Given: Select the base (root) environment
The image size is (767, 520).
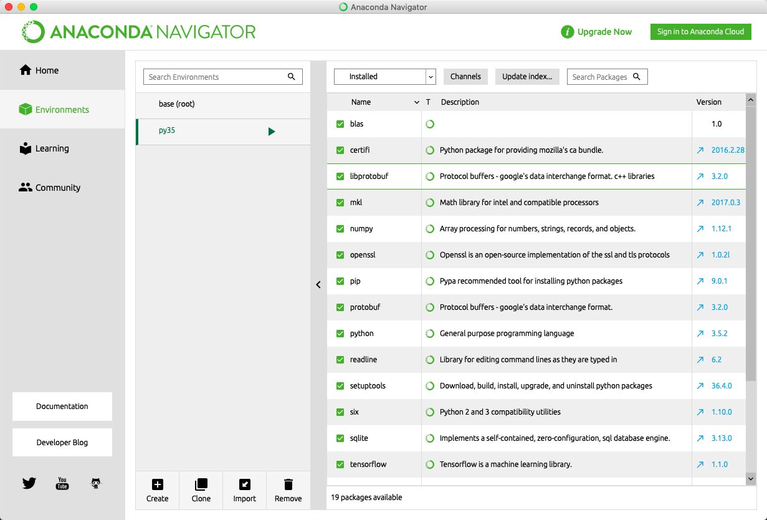Looking at the screenshot, I should tap(223, 104).
